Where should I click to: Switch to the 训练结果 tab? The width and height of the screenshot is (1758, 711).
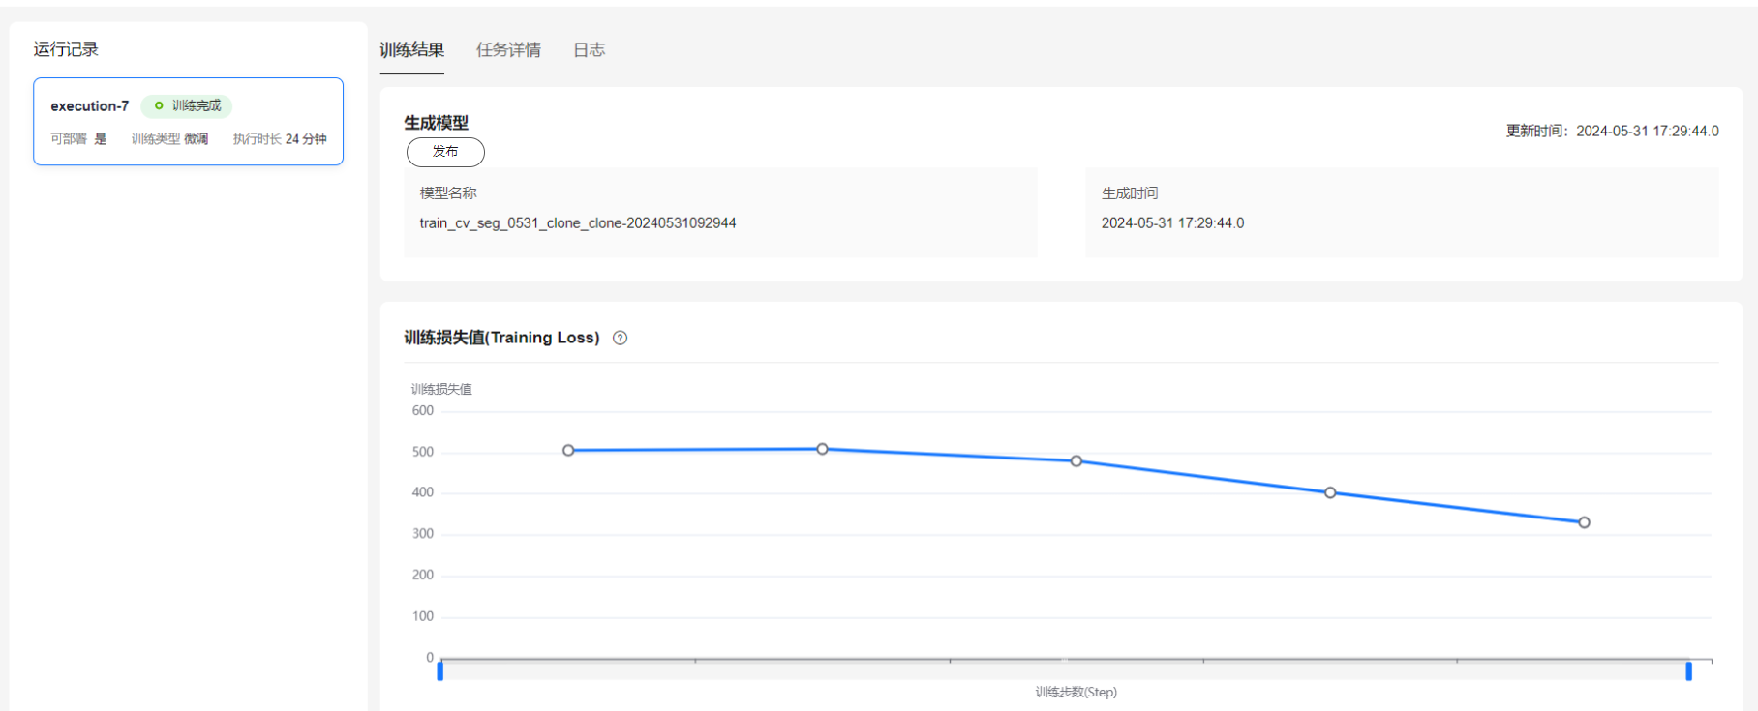tap(411, 50)
